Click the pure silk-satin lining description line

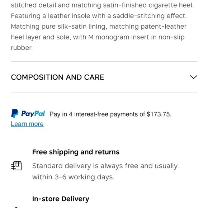pyautogui.click(x=99, y=27)
